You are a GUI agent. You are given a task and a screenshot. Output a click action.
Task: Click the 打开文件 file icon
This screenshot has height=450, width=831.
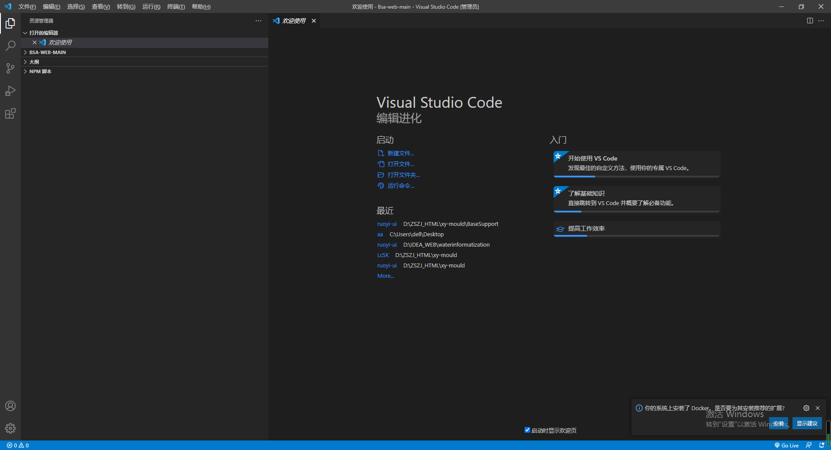tap(381, 164)
